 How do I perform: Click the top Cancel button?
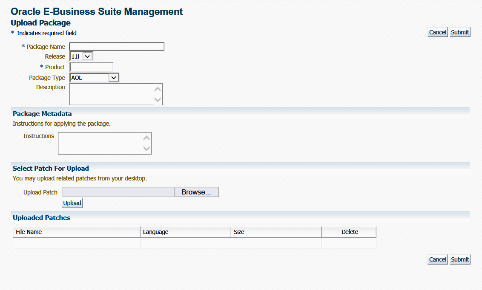[x=437, y=32]
